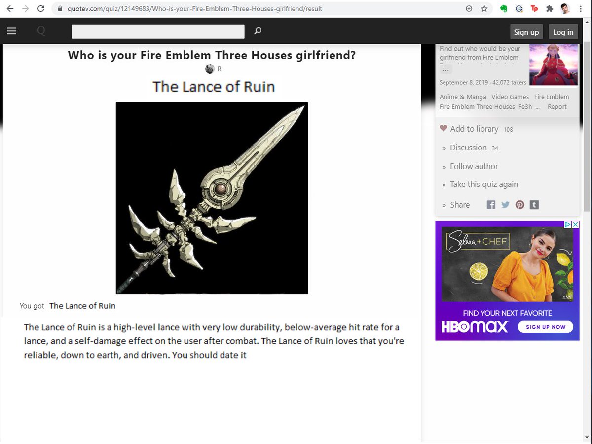Click the Log in button
Viewport: 592px width, 444px height.
563,32
